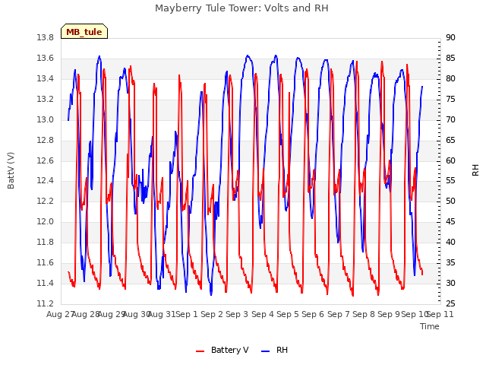Click the 60 tick on RH axis

450,160
